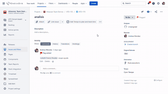The height and width of the screenshot is (94, 168).
Task: Open the Filters menu
Action: [52, 3]
